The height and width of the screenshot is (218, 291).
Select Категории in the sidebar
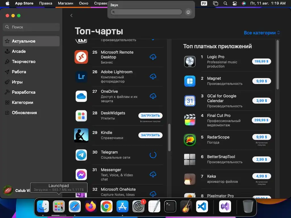[x=31, y=102]
